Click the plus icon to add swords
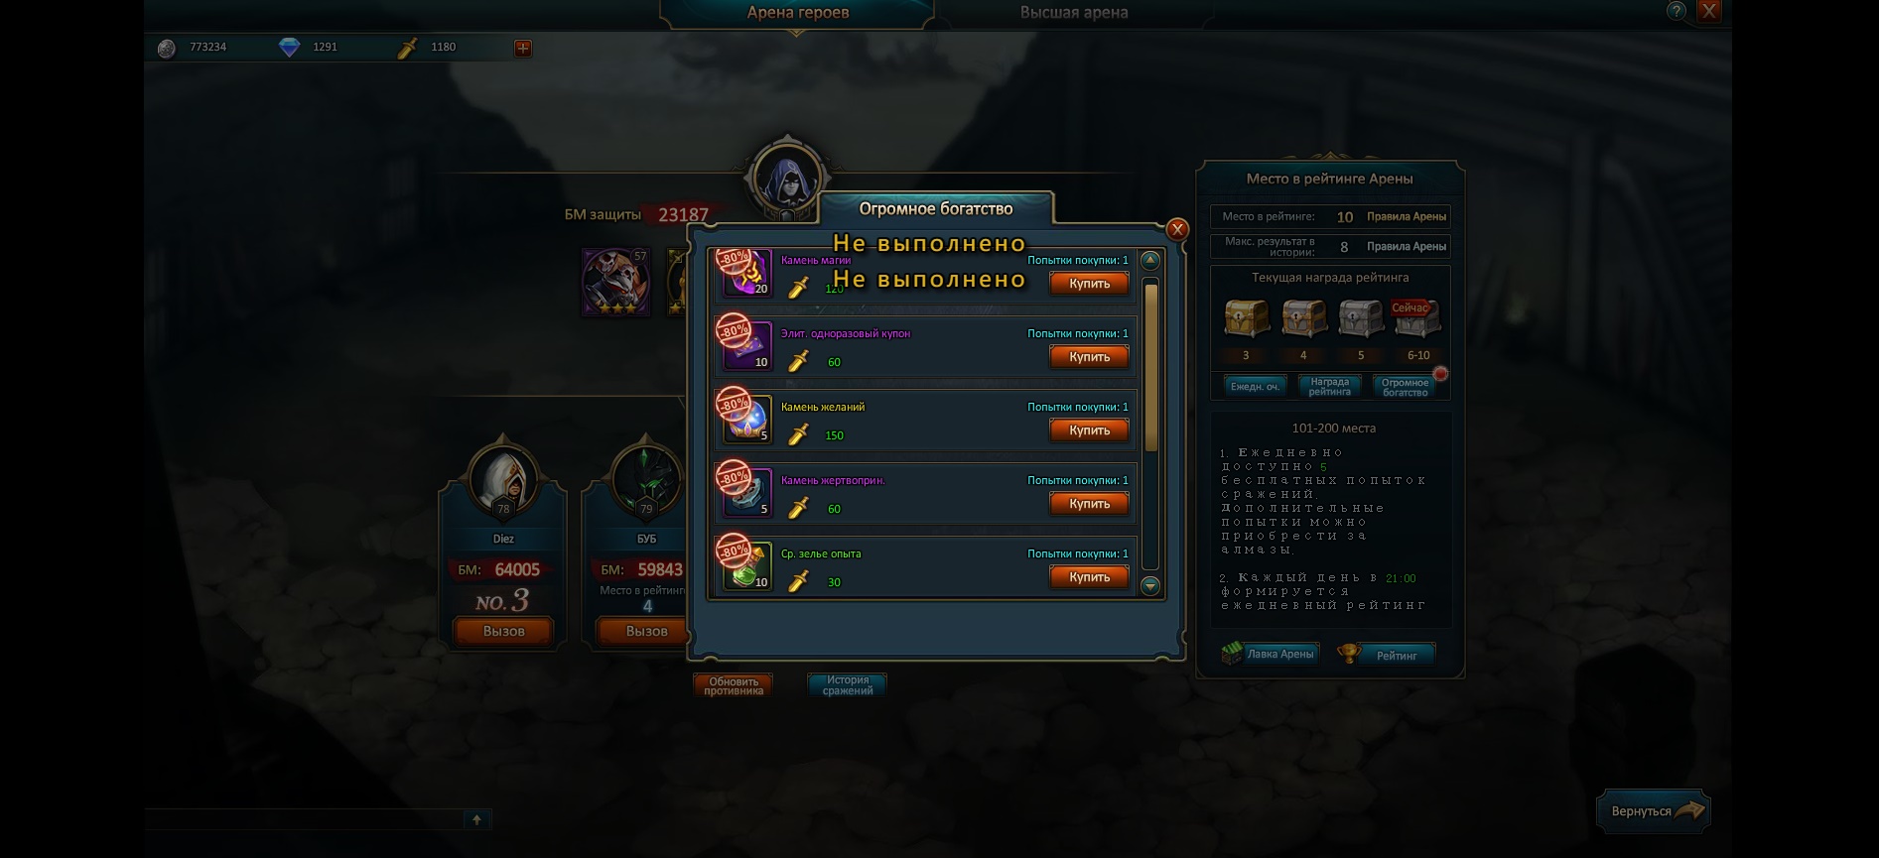 (523, 48)
